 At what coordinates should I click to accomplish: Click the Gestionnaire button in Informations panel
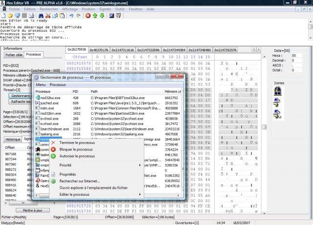[x=21, y=96]
